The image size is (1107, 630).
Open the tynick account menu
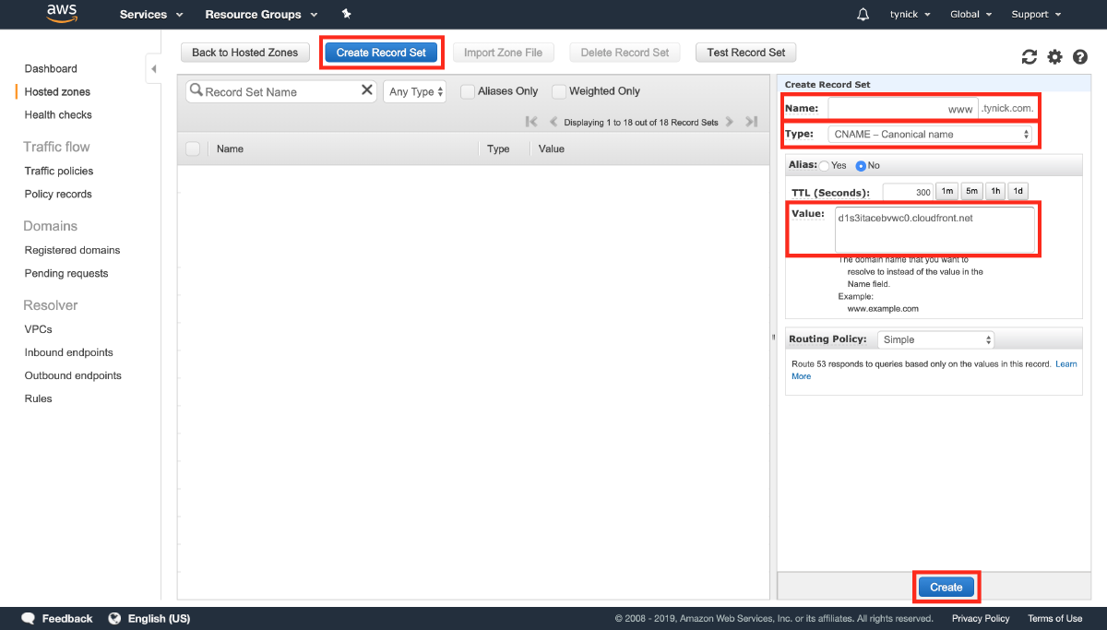click(x=910, y=14)
